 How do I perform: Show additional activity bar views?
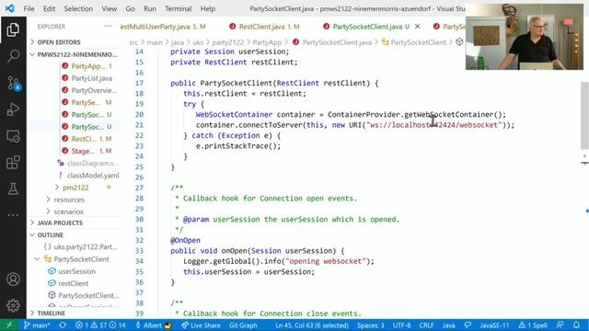pyautogui.click(x=13, y=215)
